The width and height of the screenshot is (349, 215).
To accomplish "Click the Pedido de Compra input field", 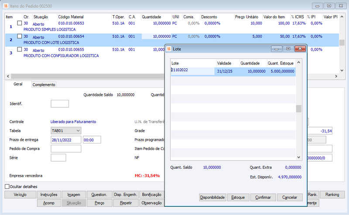I will point(66,149).
